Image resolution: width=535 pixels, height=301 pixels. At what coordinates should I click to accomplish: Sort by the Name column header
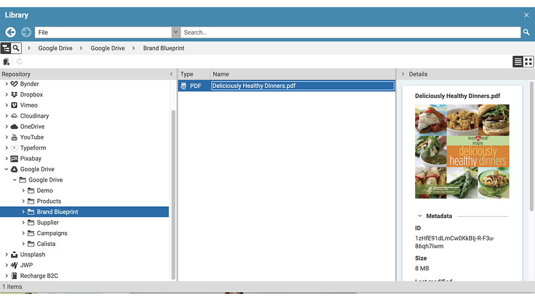tap(221, 74)
